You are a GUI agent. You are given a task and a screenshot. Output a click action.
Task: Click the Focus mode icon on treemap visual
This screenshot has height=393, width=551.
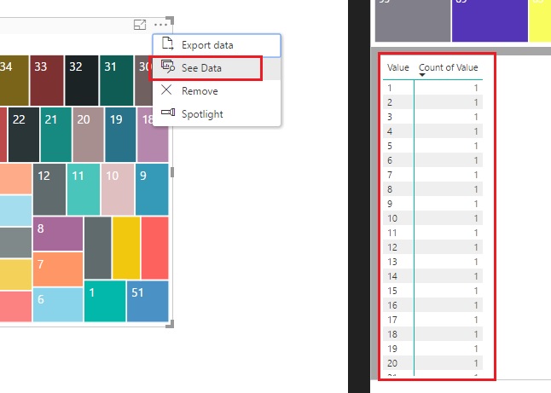140,25
